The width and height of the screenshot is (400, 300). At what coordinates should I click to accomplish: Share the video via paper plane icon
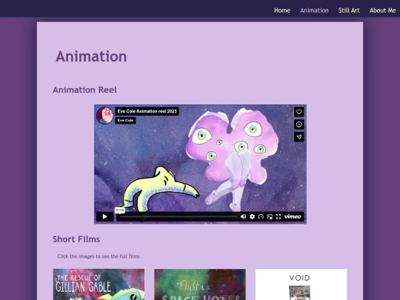click(299, 137)
